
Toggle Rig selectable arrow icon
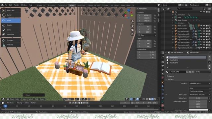click(x=201, y=12)
